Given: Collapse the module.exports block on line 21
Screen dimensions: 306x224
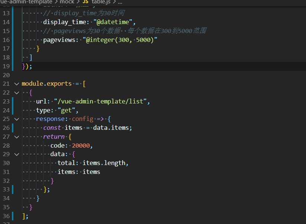Looking at the screenshot, I should pos(16,83).
